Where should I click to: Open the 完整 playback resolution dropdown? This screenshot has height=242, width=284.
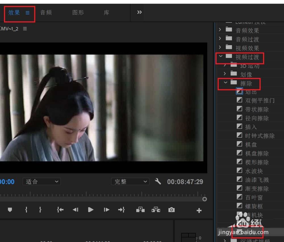[130, 182]
